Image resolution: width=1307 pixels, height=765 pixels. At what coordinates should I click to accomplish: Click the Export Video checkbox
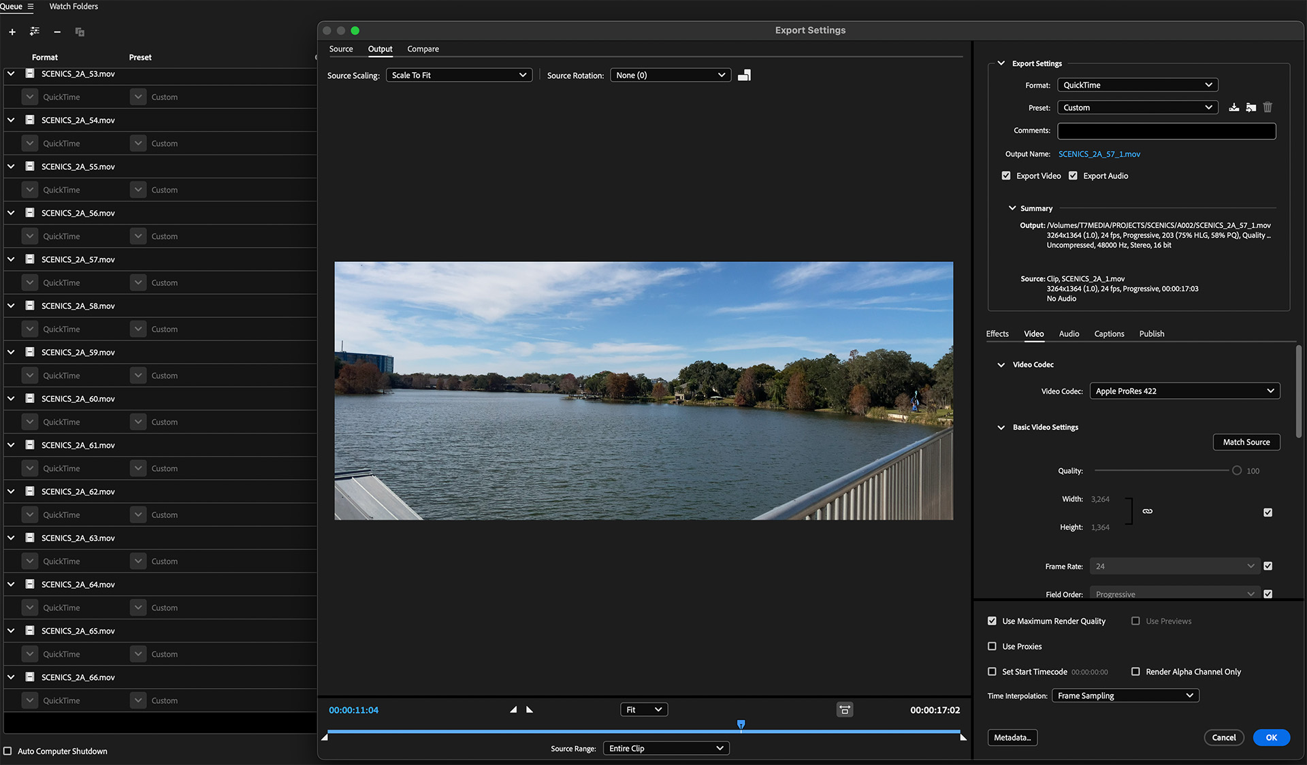tap(1006, 176)
